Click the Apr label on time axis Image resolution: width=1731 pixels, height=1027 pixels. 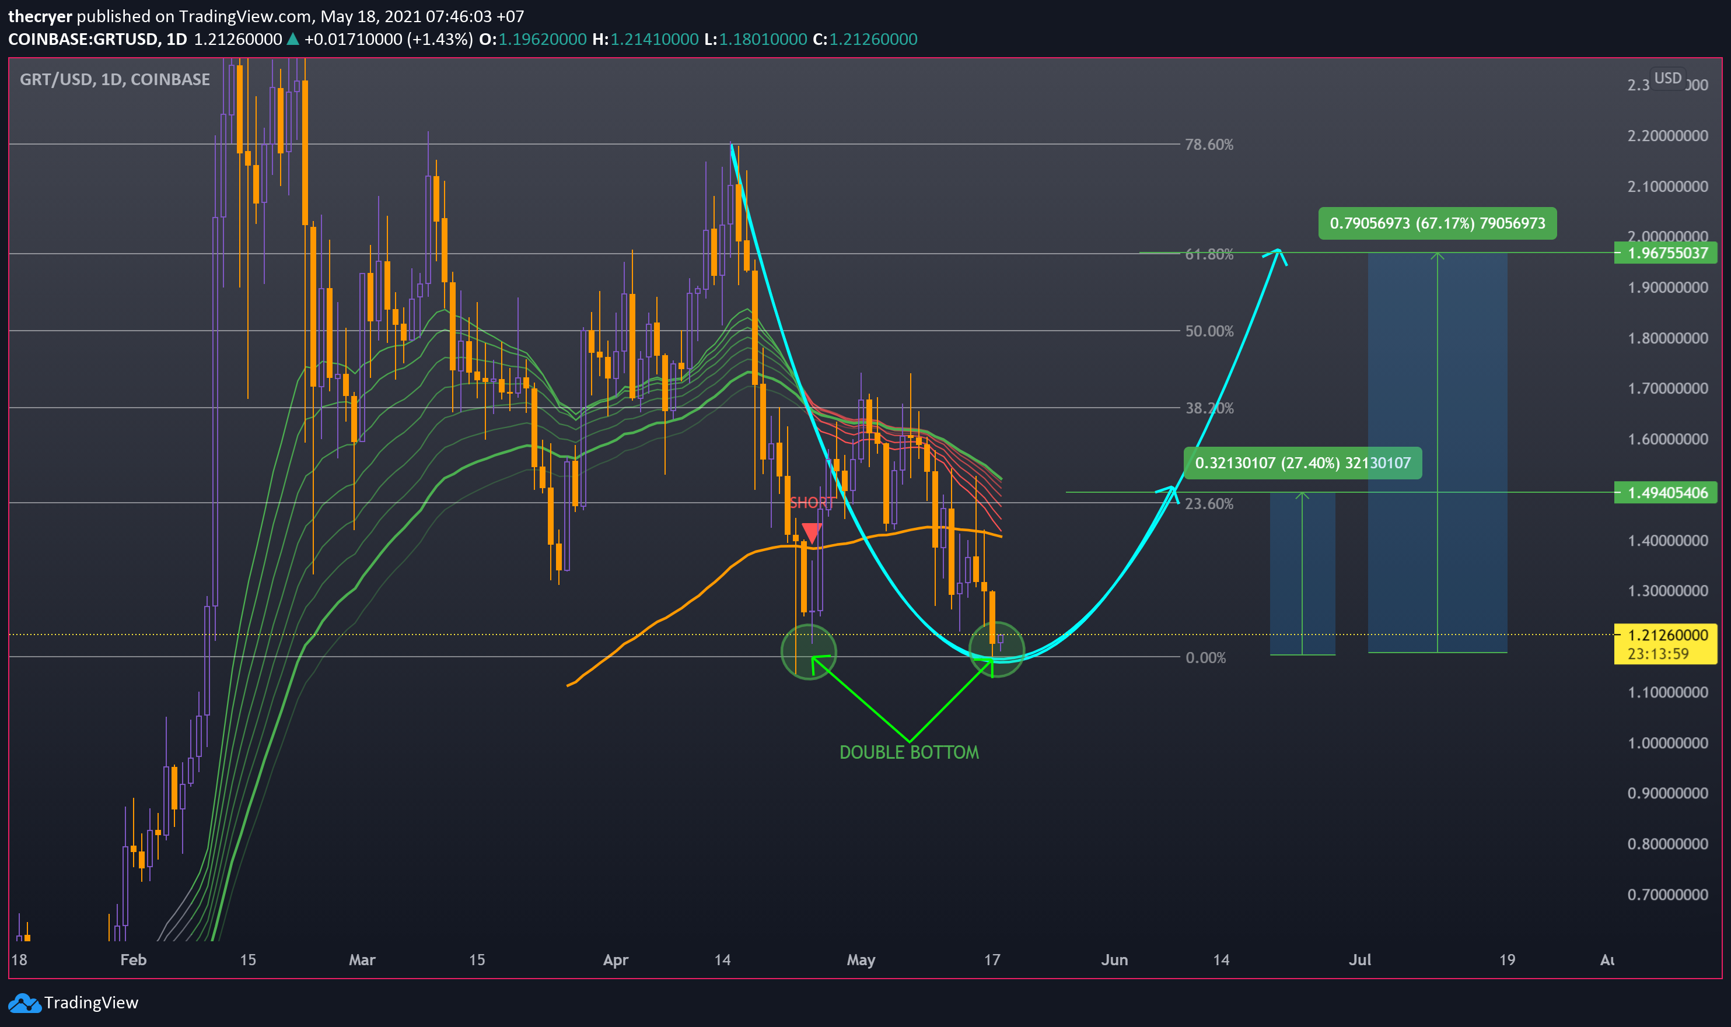(x=616, y=960)
